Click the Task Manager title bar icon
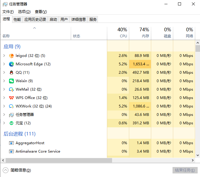This screenshot has height=177, width=200. (x=5, y=4)
